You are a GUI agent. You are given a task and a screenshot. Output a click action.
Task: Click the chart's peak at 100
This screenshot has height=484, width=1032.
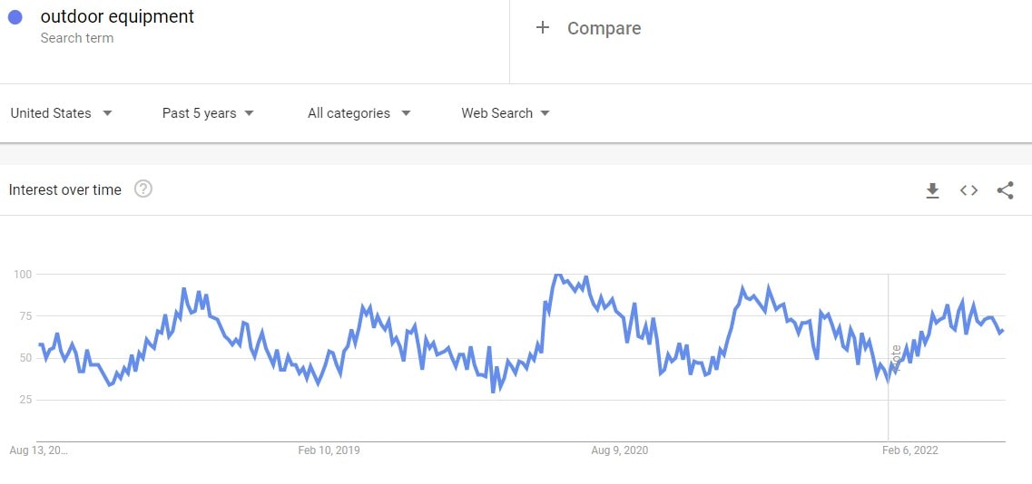[557, 275]
